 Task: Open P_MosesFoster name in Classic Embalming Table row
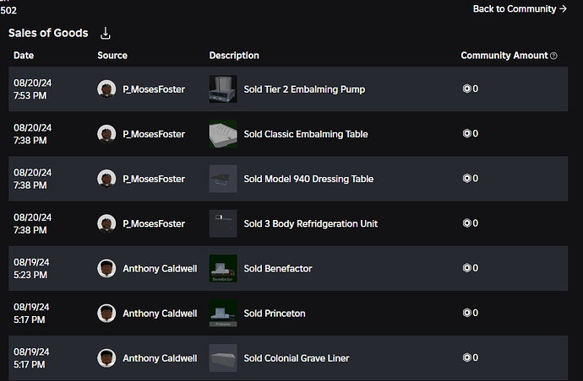point(154,134)
